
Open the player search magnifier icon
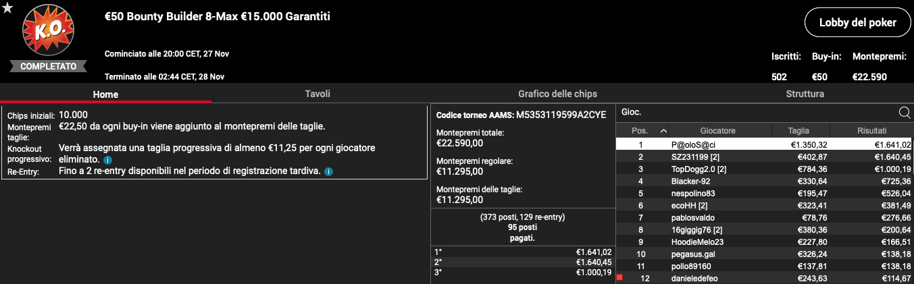pos(905,113)
